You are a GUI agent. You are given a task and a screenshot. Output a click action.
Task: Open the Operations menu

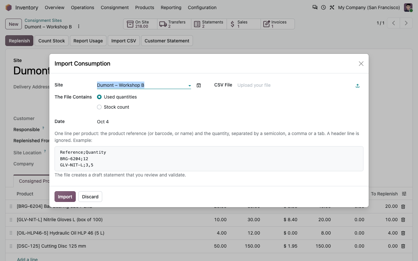(83, 8)
